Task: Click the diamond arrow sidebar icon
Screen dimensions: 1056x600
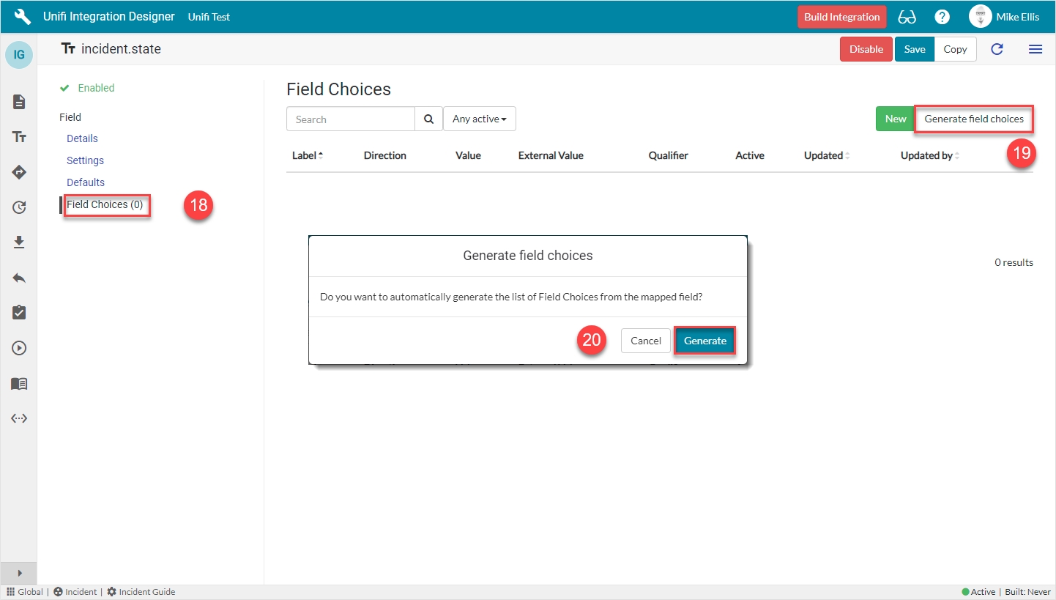Action: (x=19, y=172)
